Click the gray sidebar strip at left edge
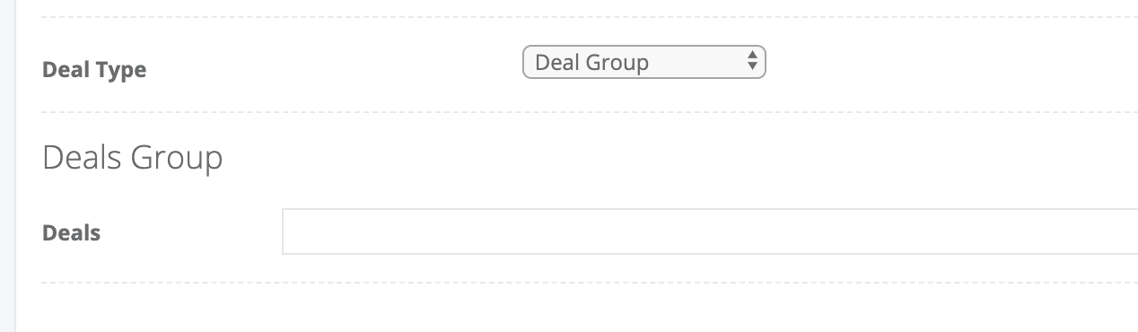The image size is (1138, 332). click(x=7, y=166)
